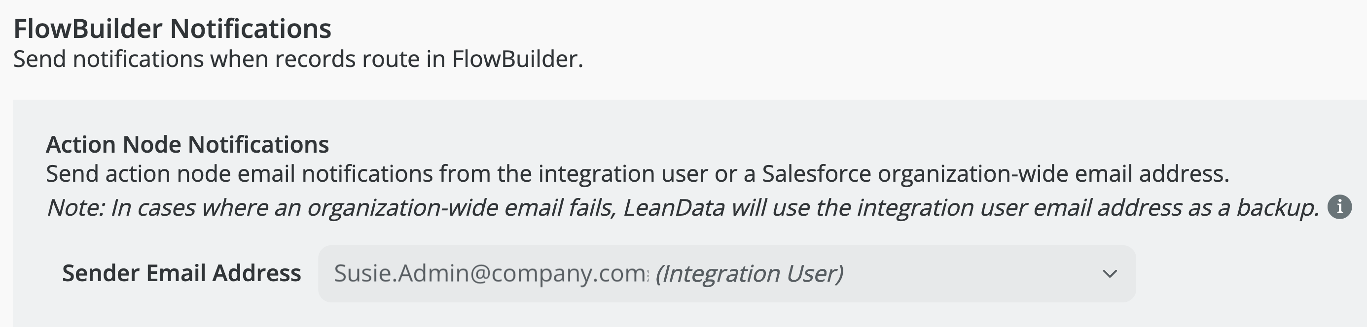1367x327 pixels.
Task: Click the "Note:" text starting the italic line
Action: coord(75,207)
